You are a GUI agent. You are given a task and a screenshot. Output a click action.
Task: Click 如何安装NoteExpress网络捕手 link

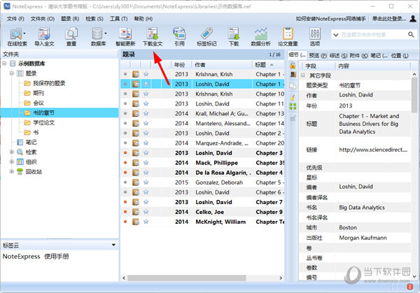pos(330,18)
